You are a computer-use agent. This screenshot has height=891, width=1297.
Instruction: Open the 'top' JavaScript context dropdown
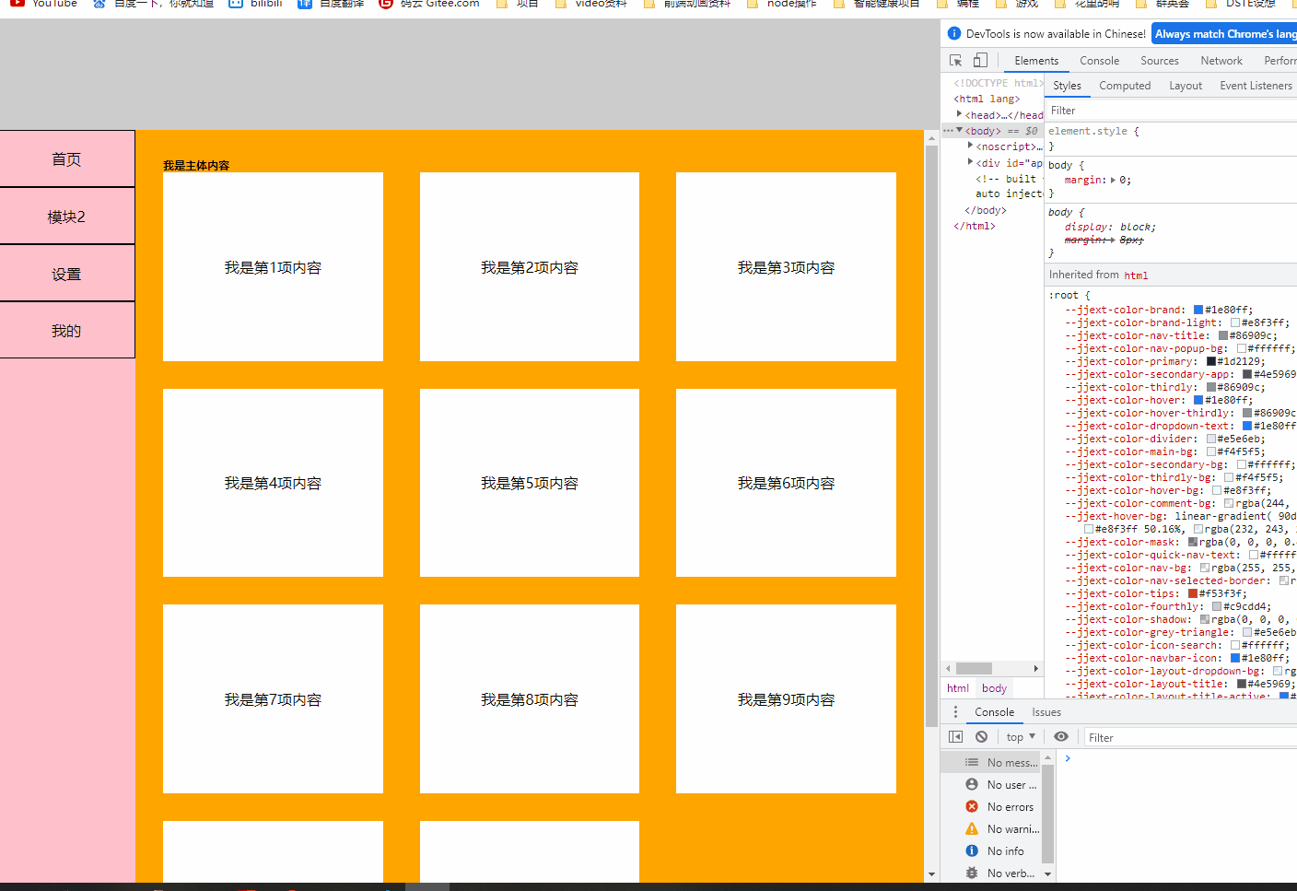coord(1021,737)
